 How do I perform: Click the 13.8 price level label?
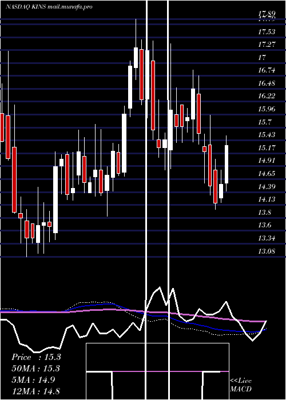264,213
